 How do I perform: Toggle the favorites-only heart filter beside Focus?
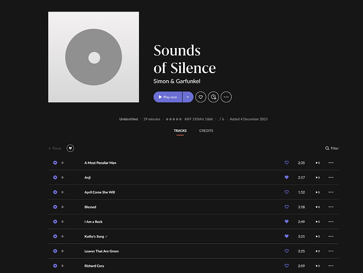pos(71,148)
